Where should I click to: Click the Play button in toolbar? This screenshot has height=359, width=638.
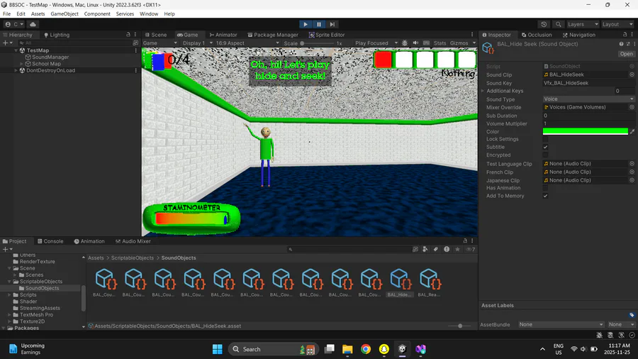coord(305,24)
